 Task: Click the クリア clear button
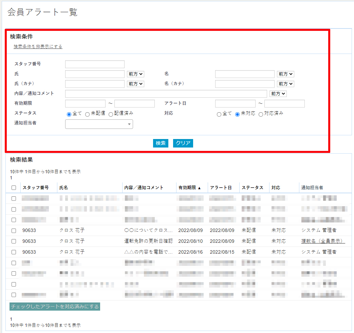(183, 143)
